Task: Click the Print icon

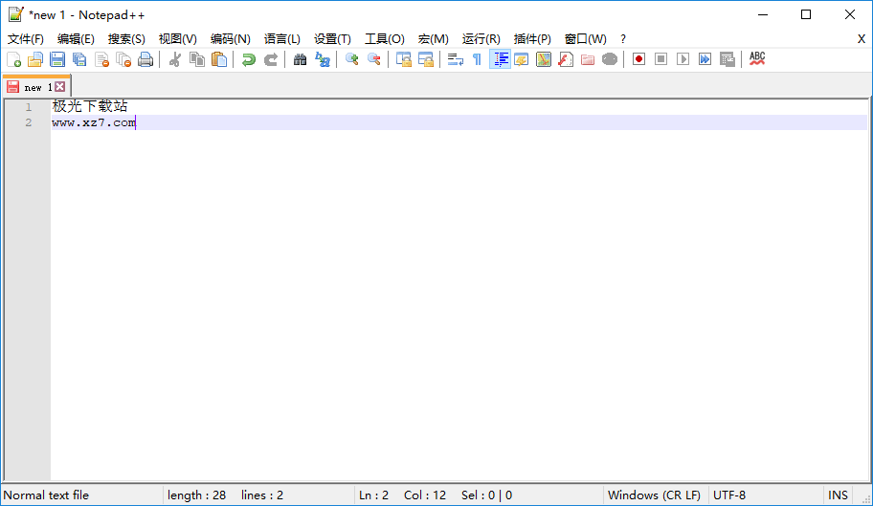Action: click(145, 59)
